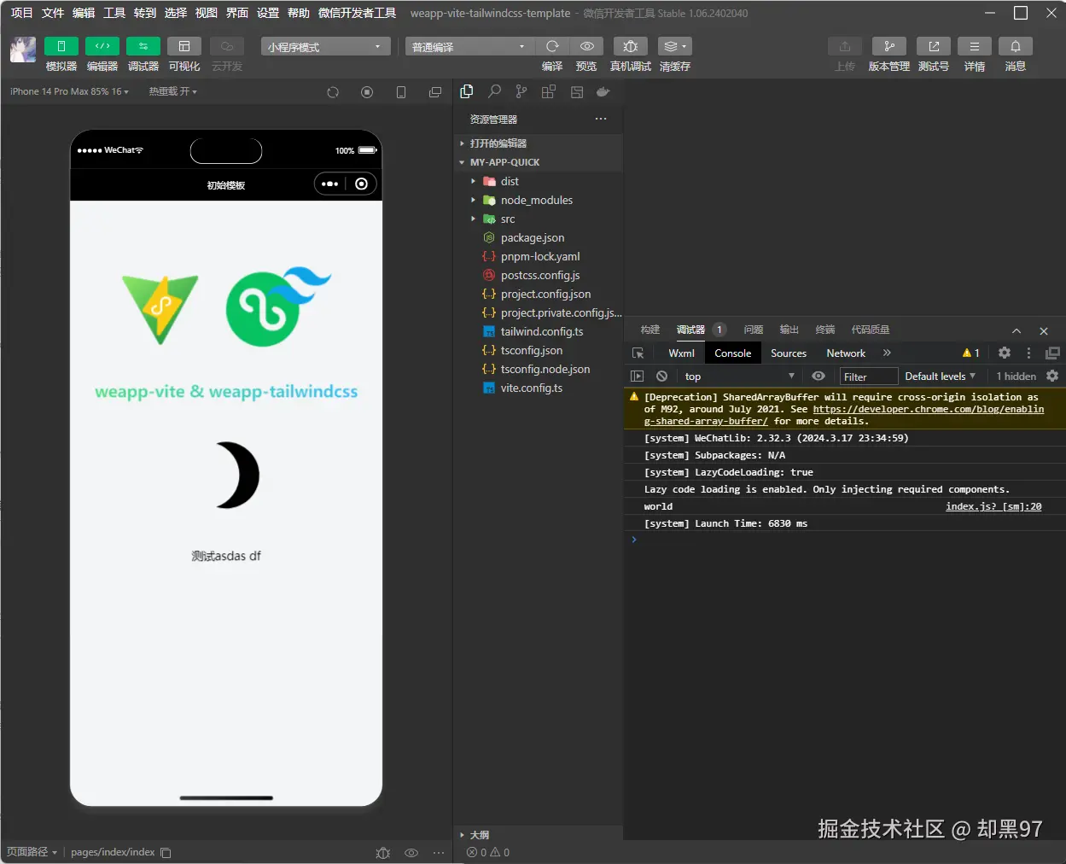Open version management (版本管理)
1066x864 pixels.
(x=889, y=46)
